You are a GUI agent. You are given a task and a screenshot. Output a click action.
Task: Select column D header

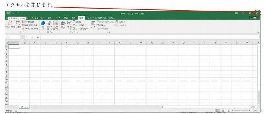(x=46, y=43)
